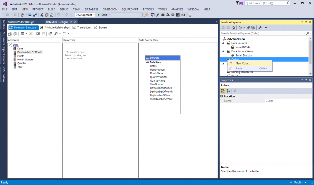Open the DATABASE menu

click(91, 9)
